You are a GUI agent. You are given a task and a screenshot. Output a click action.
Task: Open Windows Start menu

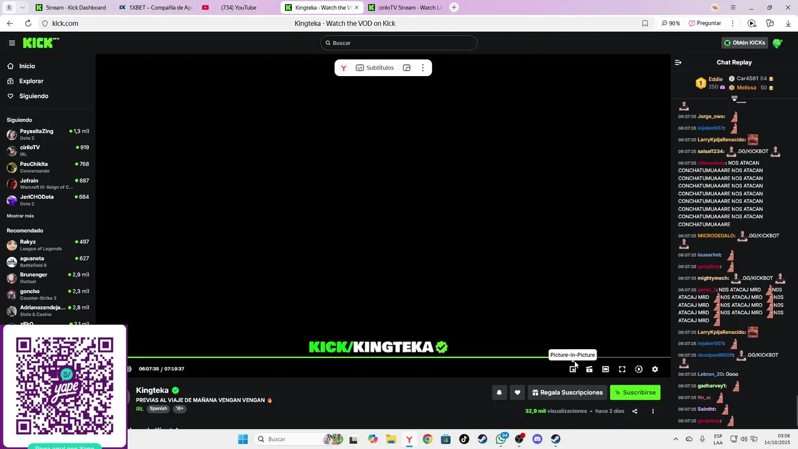tap(243, 439)
